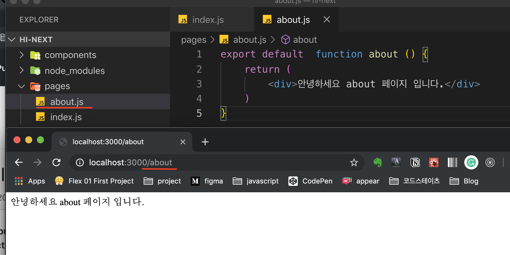Screen dimensions: 510x255
Task: Click the about symbol breadcrumb
Action: (299, 40)
